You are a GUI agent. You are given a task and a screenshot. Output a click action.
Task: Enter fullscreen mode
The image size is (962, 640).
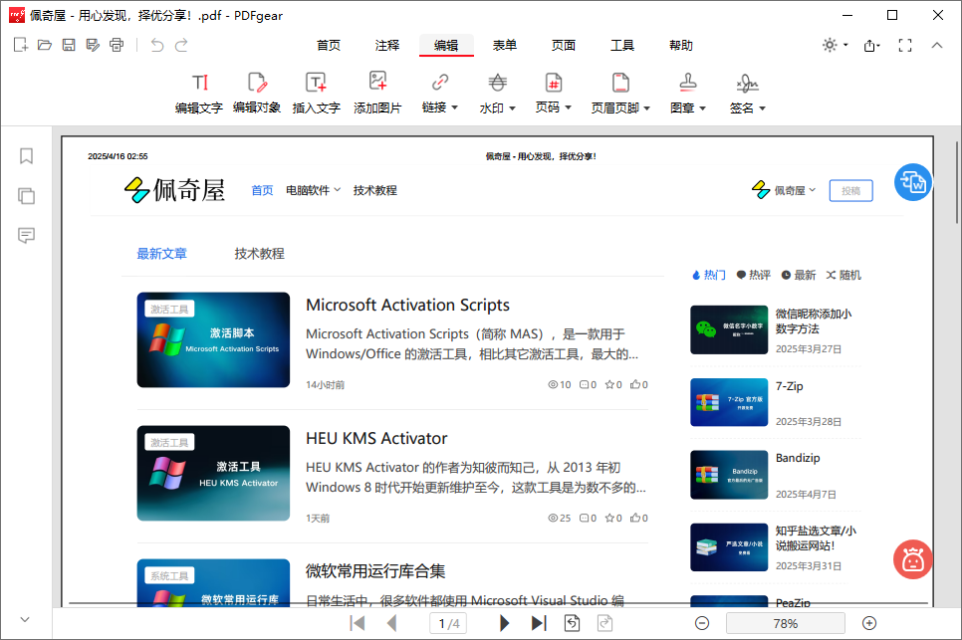click(905, 45)
